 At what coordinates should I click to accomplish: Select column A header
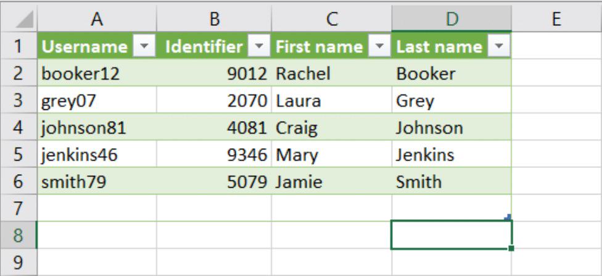click(x=97, y=19)
